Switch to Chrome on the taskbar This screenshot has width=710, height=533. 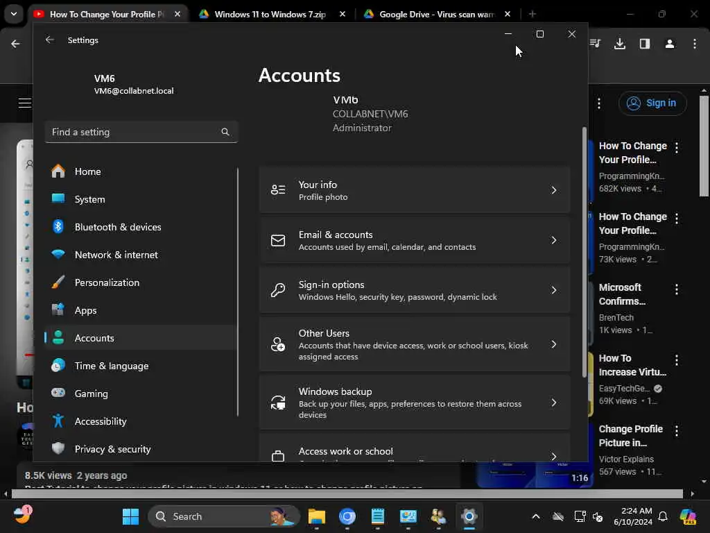coord(347,516)
